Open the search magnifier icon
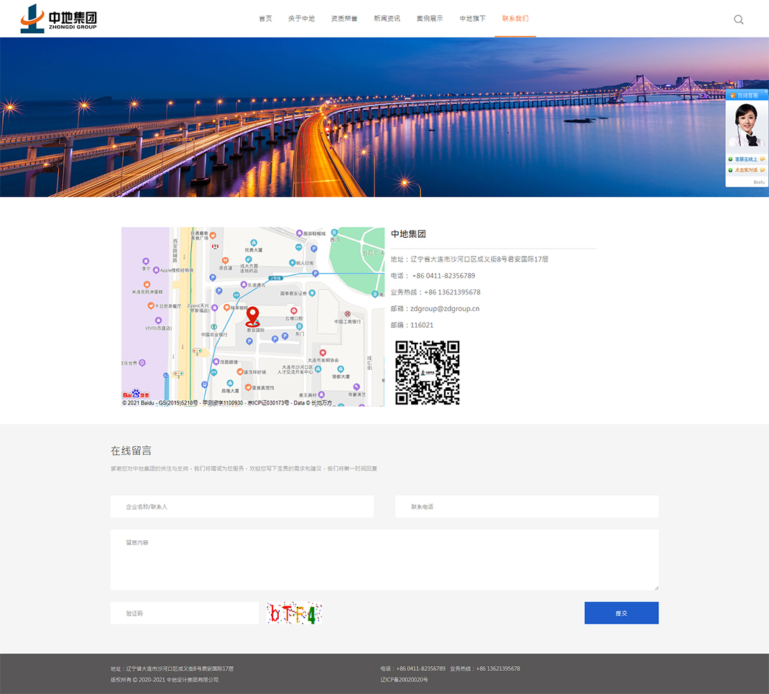 pyautogui.click(x=739, y=19)
